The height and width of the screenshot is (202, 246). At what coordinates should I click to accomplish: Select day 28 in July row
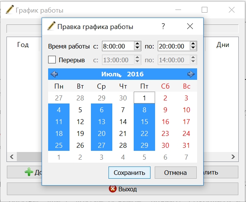[x=123, y=145]
